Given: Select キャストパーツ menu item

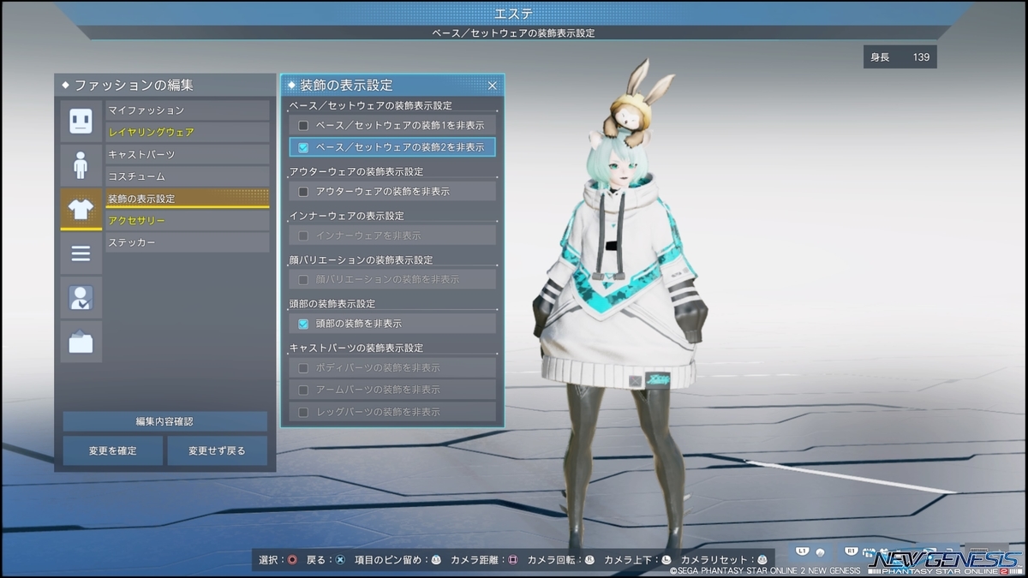Looking at the screenshot, I should [x=187, y=155].
